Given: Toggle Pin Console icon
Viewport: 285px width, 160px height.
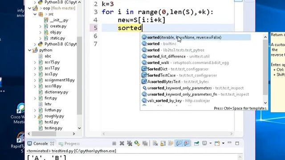Looking at the screenshot, I should pyautogui.click(x=196, y=144).
